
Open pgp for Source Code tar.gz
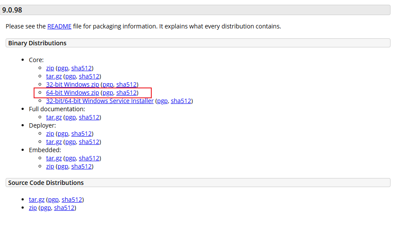coord(53,200)
